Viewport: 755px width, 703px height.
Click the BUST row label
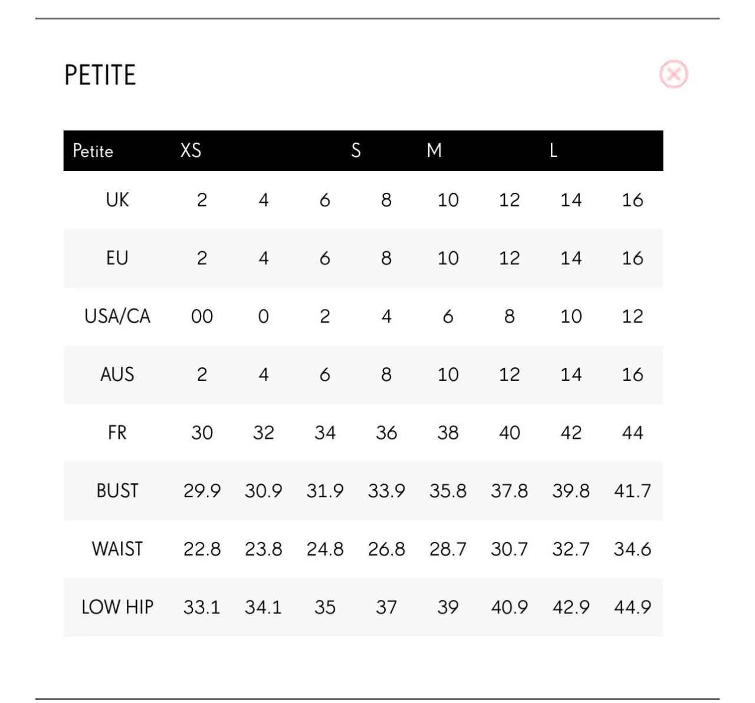117,491
